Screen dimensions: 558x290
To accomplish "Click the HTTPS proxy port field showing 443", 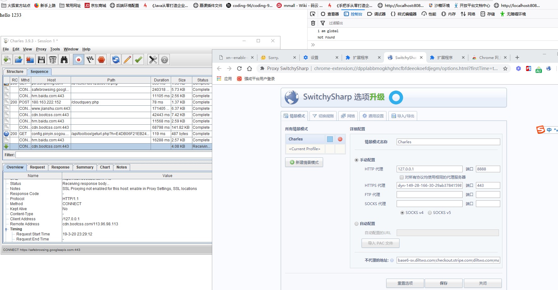I will (x=488, y=186).
